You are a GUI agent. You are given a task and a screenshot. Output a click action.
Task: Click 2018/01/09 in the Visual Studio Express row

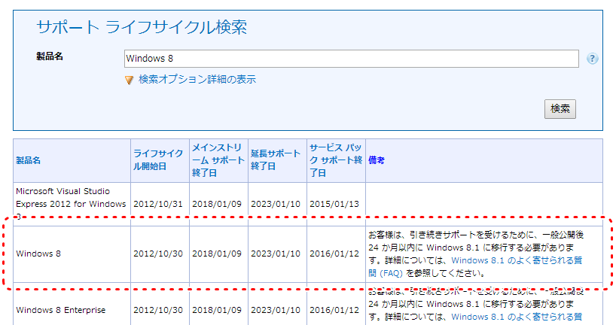pyautogui.click(x=217, y=204)
